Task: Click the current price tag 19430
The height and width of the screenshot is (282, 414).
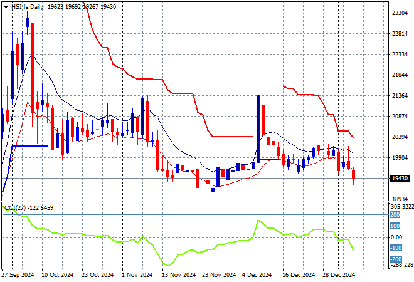Action: pos(400,179)
